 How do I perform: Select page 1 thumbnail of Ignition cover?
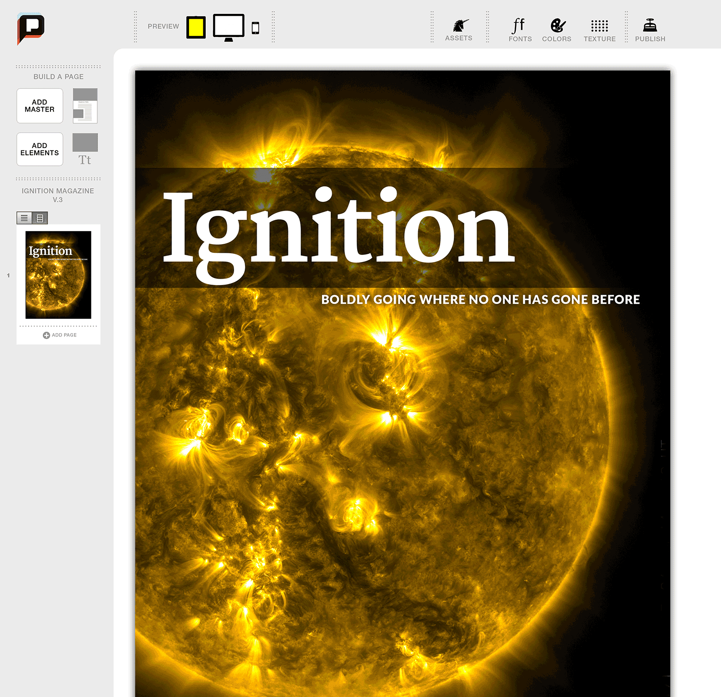coord(58,275)
